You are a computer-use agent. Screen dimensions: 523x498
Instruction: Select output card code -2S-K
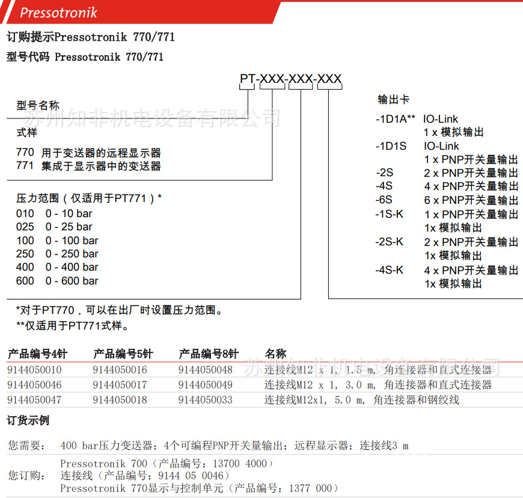(390, 242)
